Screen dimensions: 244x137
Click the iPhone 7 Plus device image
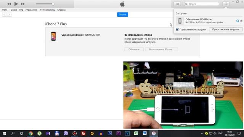(x=53, y=36)
